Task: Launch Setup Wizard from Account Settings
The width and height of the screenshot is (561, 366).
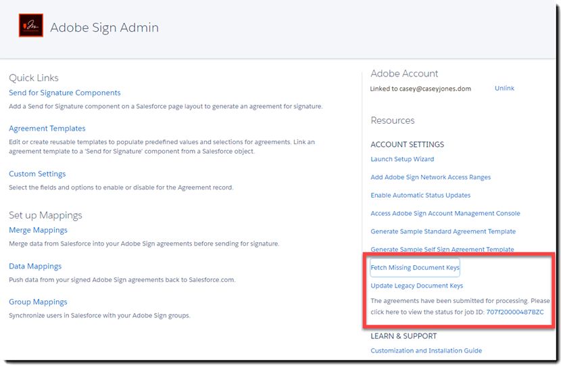Action: click(402, 159)
